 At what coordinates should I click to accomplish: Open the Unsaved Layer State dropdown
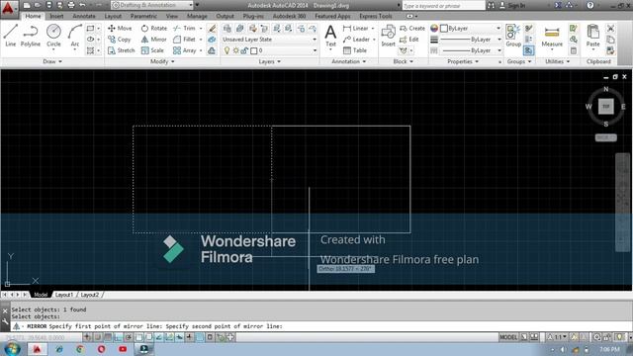point(269,40)
